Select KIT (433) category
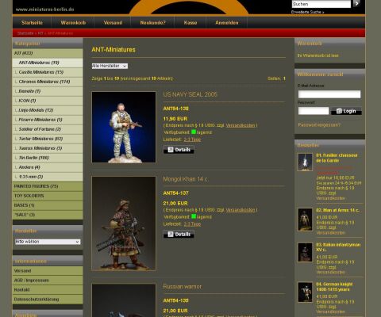The width and height of the screenshot is (381, 317). [x=48, y=53]
